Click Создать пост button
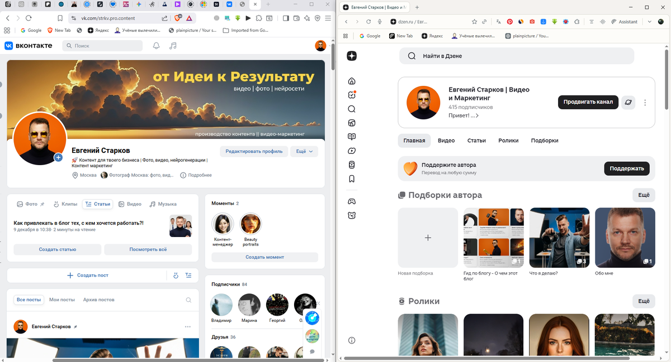This screenshot has width=671, height=362. 87,275
